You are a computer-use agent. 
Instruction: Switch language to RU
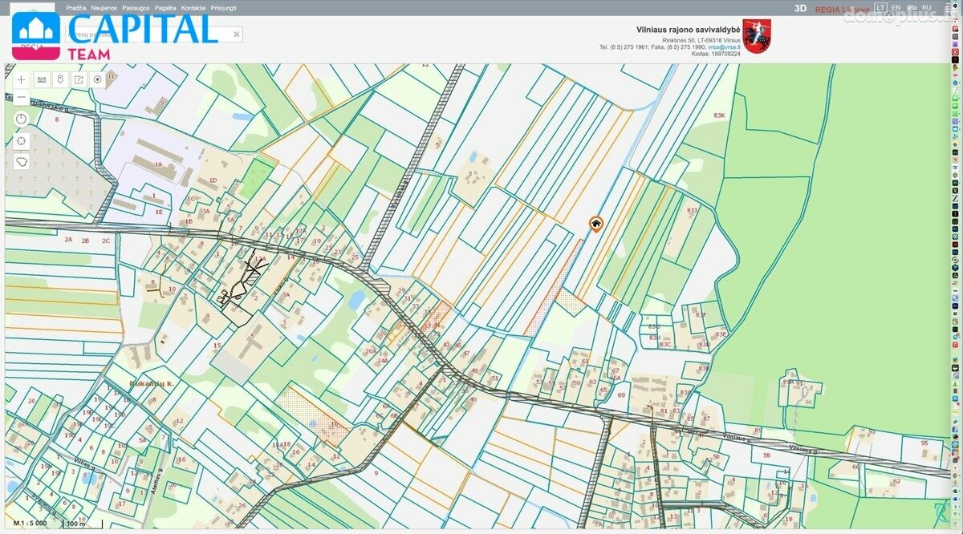point(927,7)
